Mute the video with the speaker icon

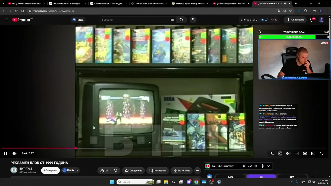point(14,153)
